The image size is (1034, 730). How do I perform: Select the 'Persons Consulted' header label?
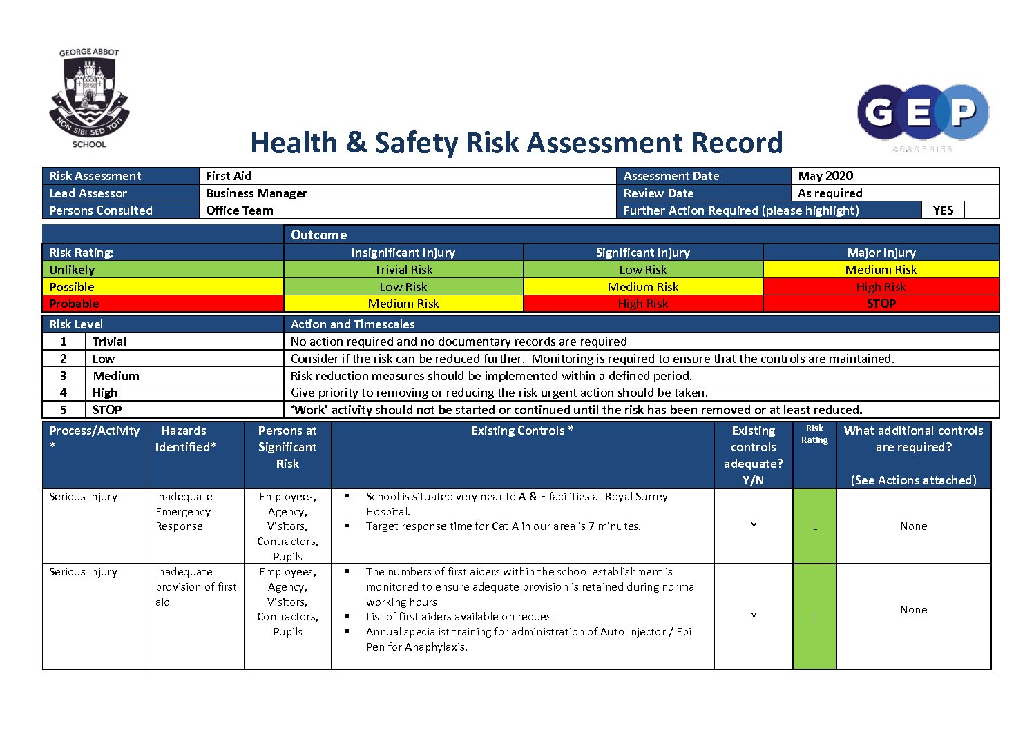[100, 210]
